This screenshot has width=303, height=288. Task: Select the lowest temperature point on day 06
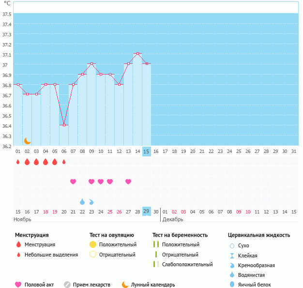(x=64, y=125)
